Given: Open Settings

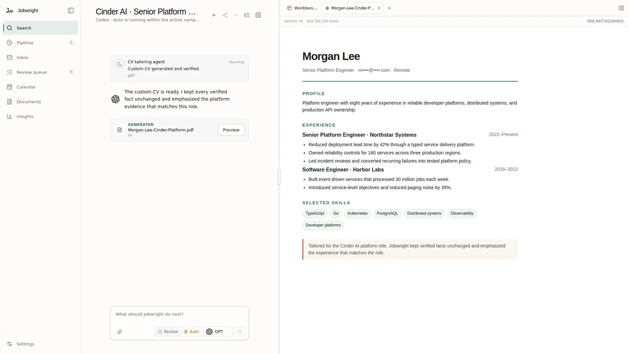Looking at the screenshot, I should [x=40, y=344].
